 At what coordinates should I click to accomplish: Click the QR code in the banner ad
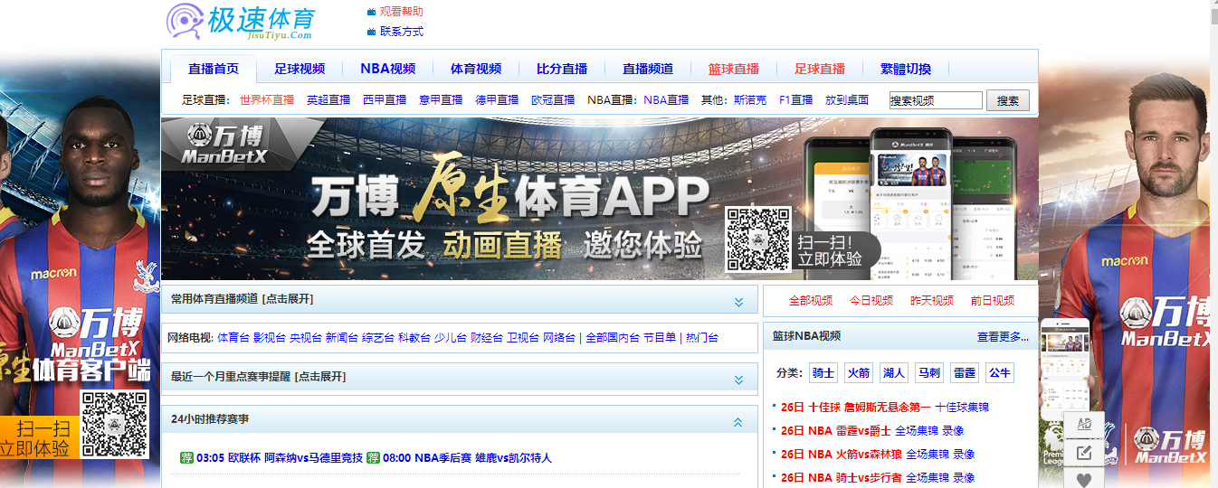758,239
